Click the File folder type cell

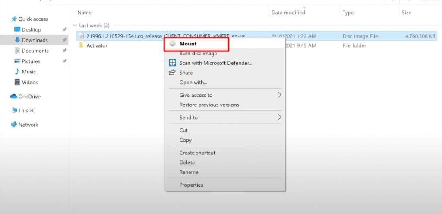[x=354, y=45]
